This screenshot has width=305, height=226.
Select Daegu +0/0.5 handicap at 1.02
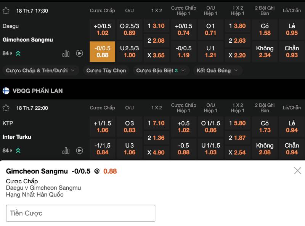coord(102,29)
